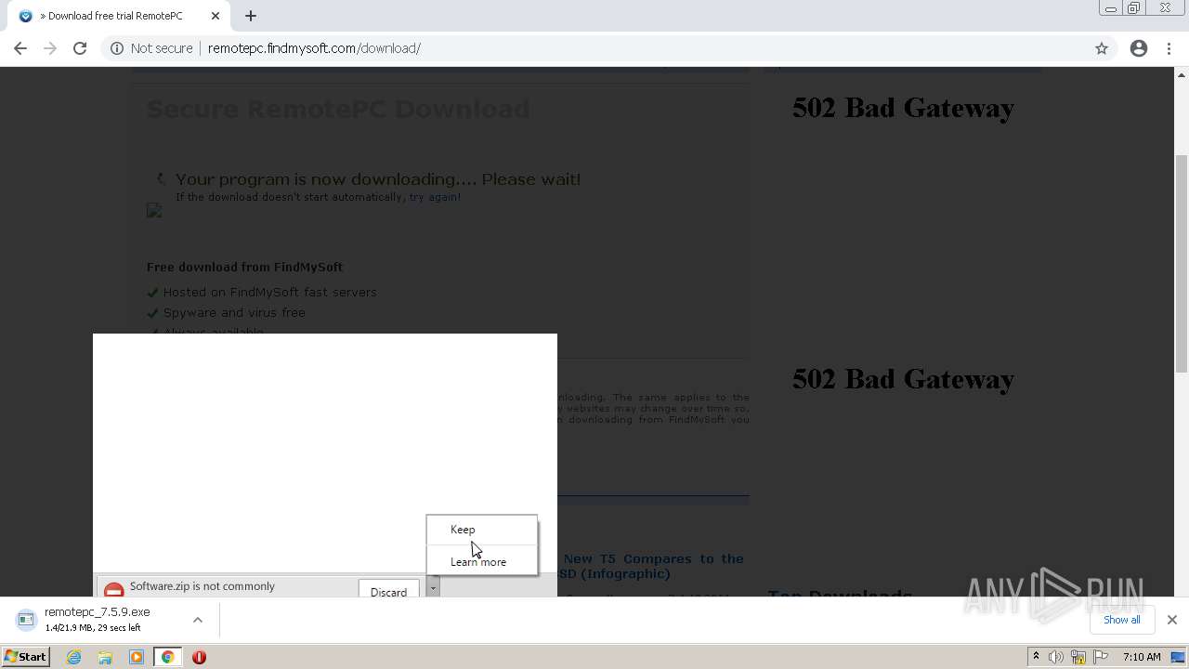
Task: Open Windows Explorer from the taskbar
Action: [105, 657]
